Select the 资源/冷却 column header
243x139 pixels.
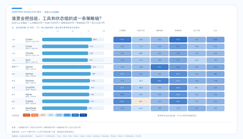141,31
